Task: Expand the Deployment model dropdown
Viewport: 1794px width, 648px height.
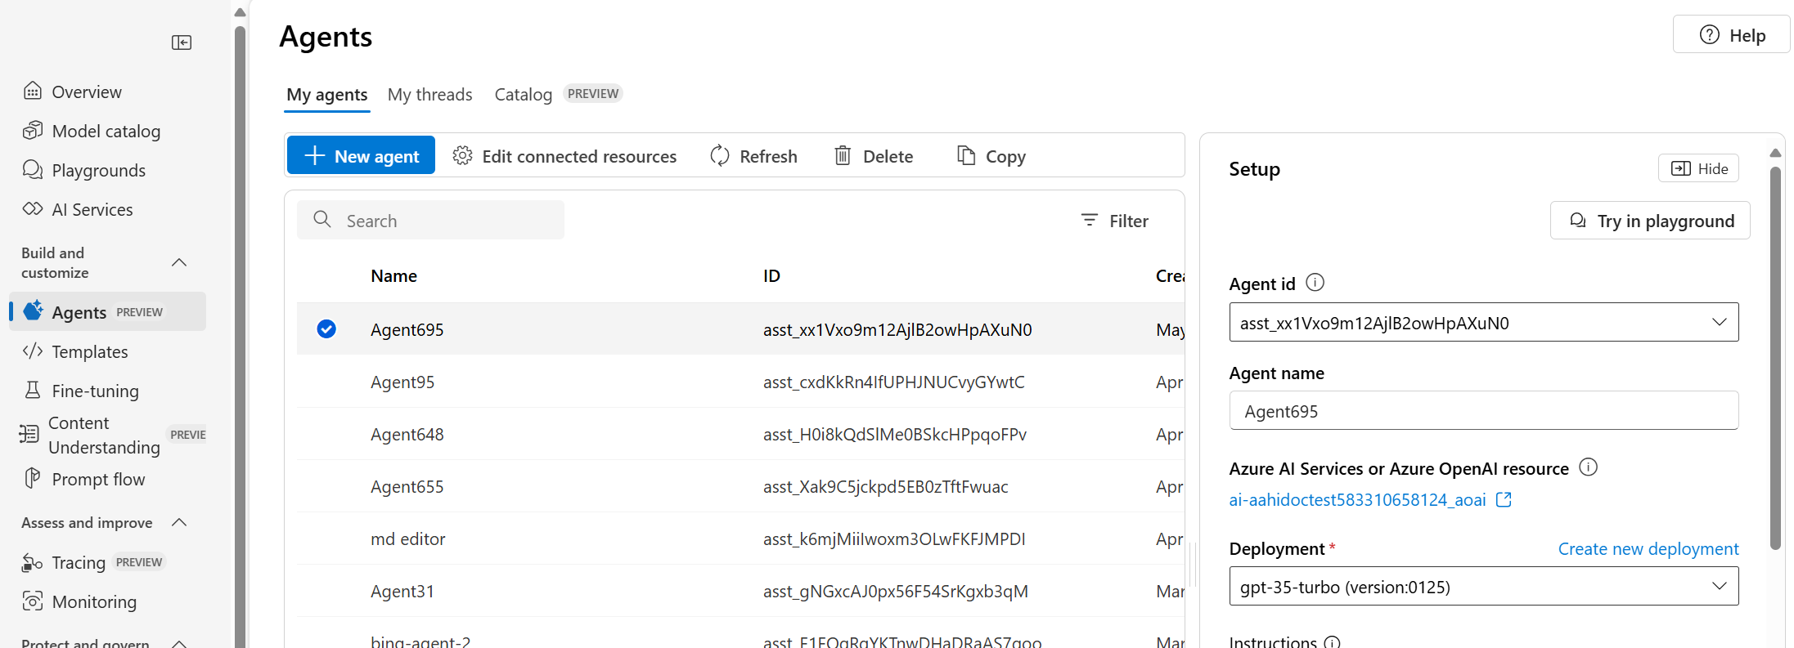Action: (1719, 587)
